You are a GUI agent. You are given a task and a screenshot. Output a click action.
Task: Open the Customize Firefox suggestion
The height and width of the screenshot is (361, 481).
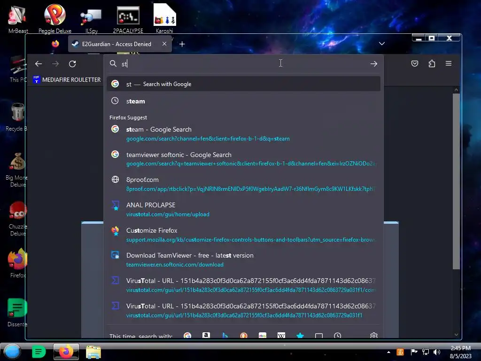pos(243,235)
